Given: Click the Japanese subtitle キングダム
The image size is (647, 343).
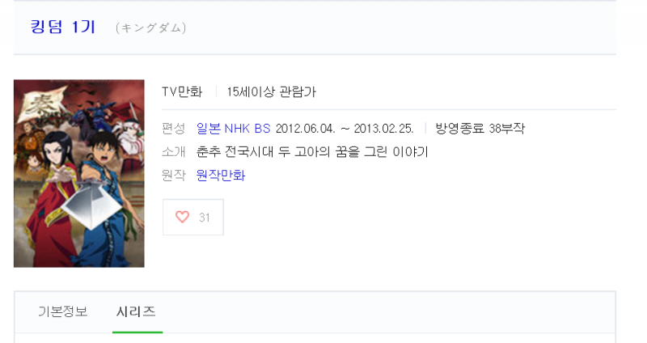Looking at the screenshot, I should click(151, 28).
